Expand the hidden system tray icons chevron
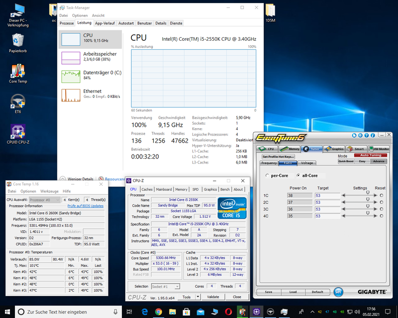The height and width of the screenshot is (318, 398). (x=312, y=312)
